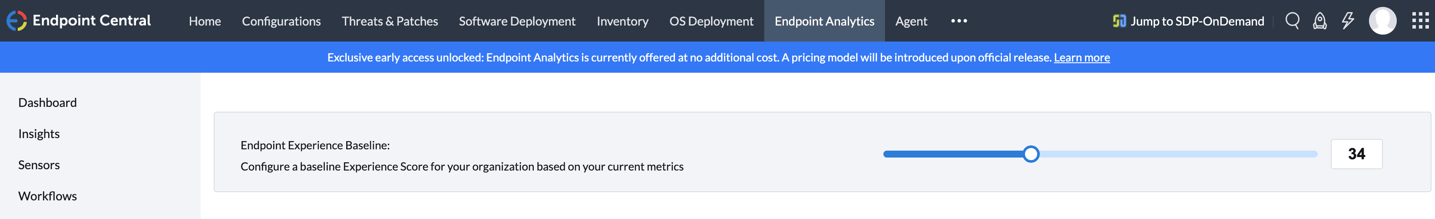The height and width of the screenshot is (219, 1435).
Task: Click the Learn more link in banner
Action: pos(1081,58)
